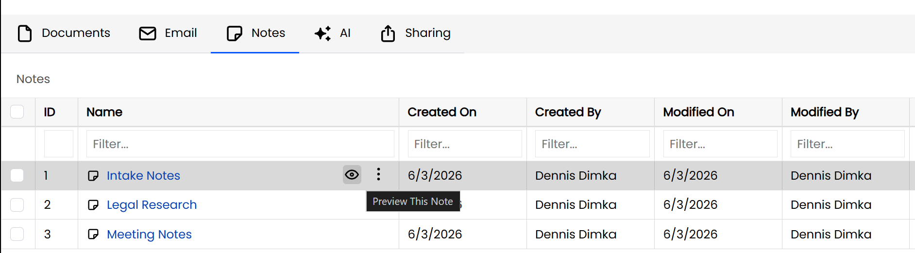Click Created By Dennis Dimka for Legal Research
Image resolution: width=915 pixels, height=253 pixels.
576,205
